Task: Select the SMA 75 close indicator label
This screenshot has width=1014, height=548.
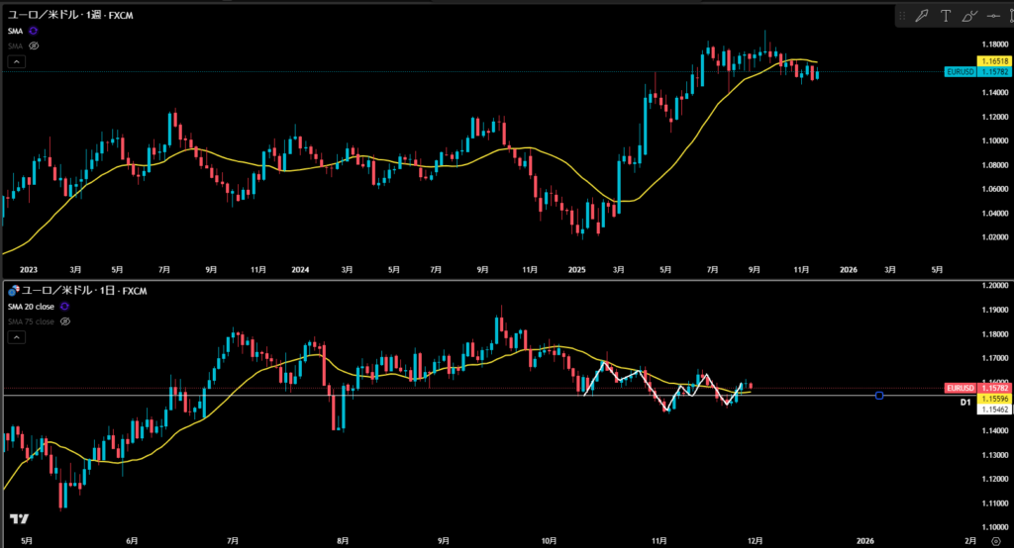Action: (30, 321)
